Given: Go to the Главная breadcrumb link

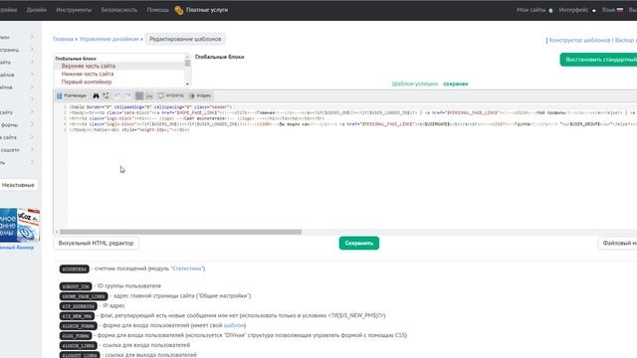Looking at the screenshot, I should [63, 39].
